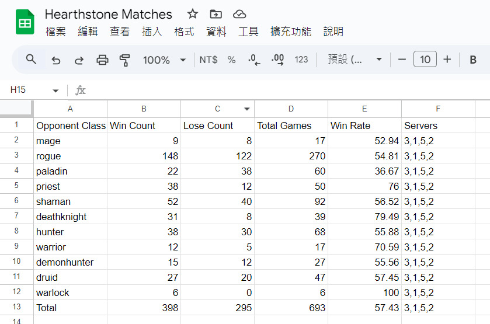The height and width of the screenshot is (324, 490).
Task: Select column F header
Action: (x=438, y=109)
